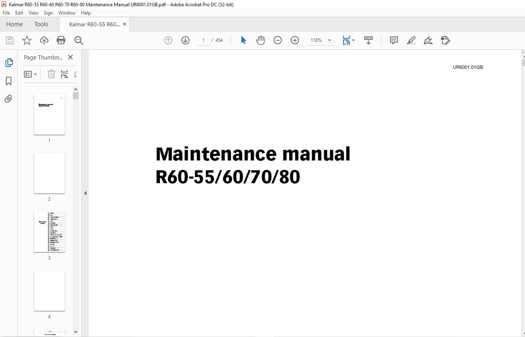Switch to the Home tab
The image size is (525, 337).
point(14,24)
